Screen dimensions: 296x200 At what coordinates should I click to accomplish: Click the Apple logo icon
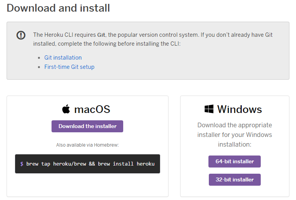click(x=66, y=109)
